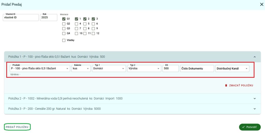
Task: Uncheck the Q1 quarter checkbox
Action: 64,19
